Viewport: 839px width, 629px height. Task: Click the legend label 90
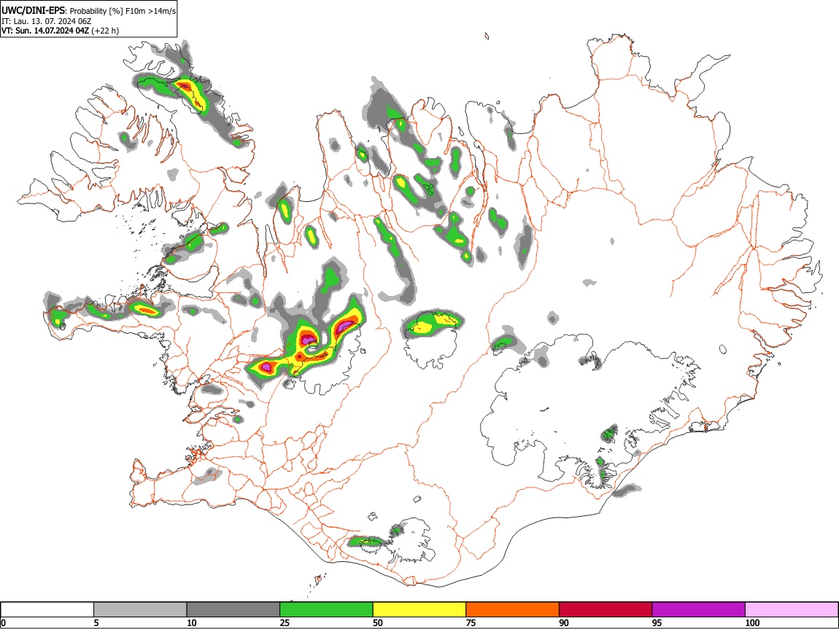coord(564,622)
